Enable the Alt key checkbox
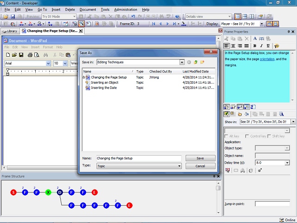The width and height of the screenshot is (297, 223). pos(226,136)
